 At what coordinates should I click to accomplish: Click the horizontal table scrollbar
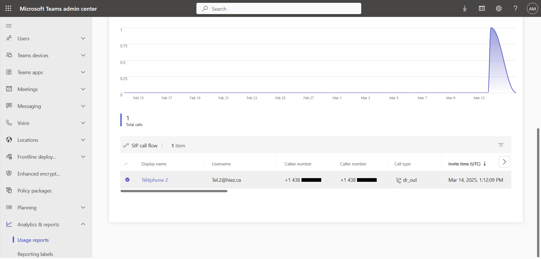coord(174,191)
